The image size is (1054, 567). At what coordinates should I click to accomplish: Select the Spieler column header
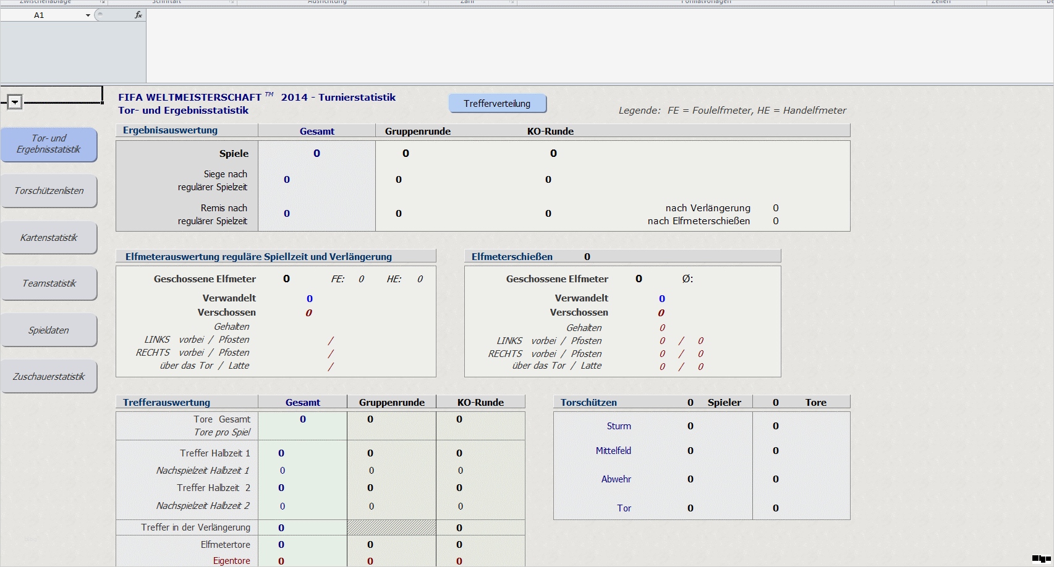point(725,403)
